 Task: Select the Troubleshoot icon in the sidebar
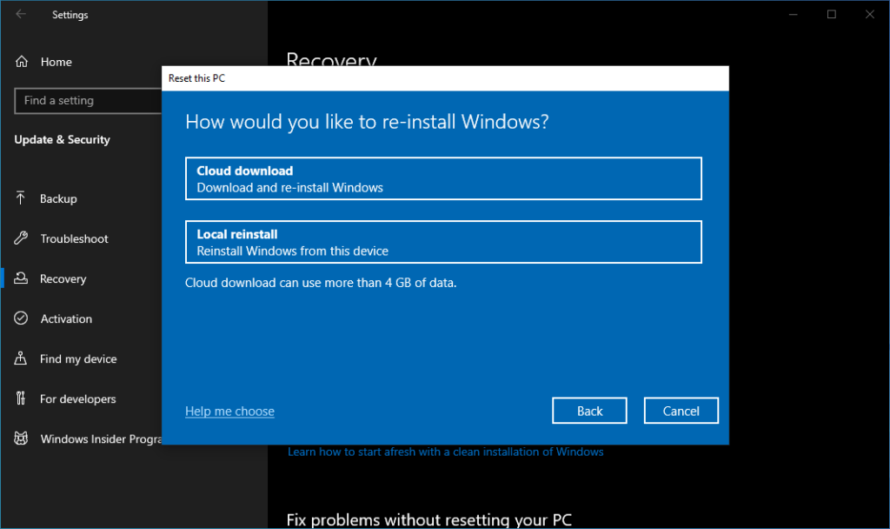tap(19, 238)
